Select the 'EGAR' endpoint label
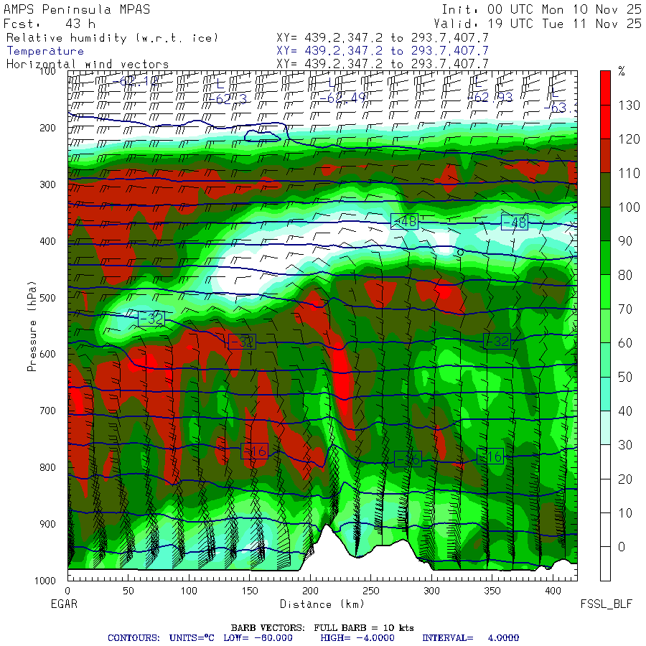 click(x=64, y=604)
